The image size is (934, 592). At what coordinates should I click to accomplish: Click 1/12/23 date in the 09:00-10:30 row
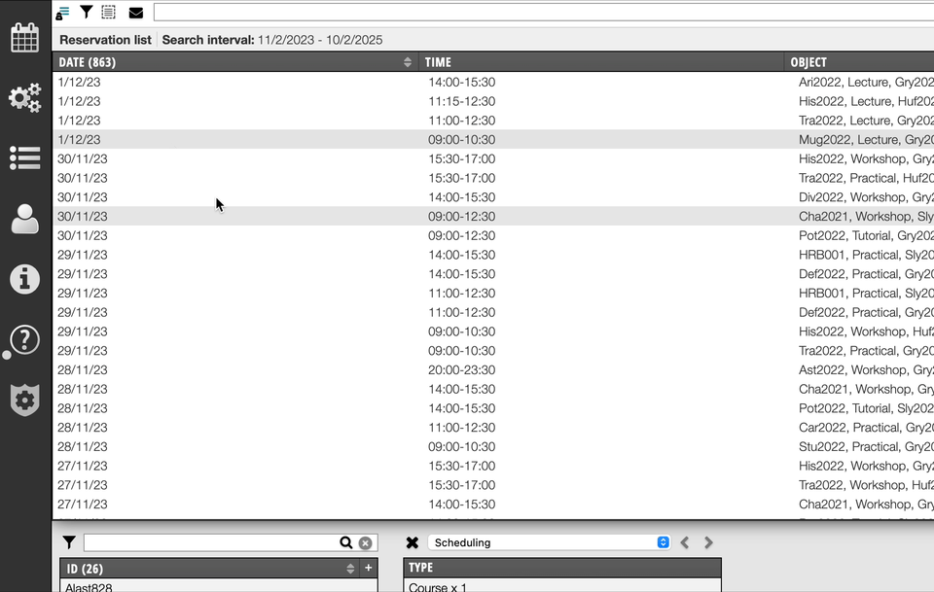79,140
